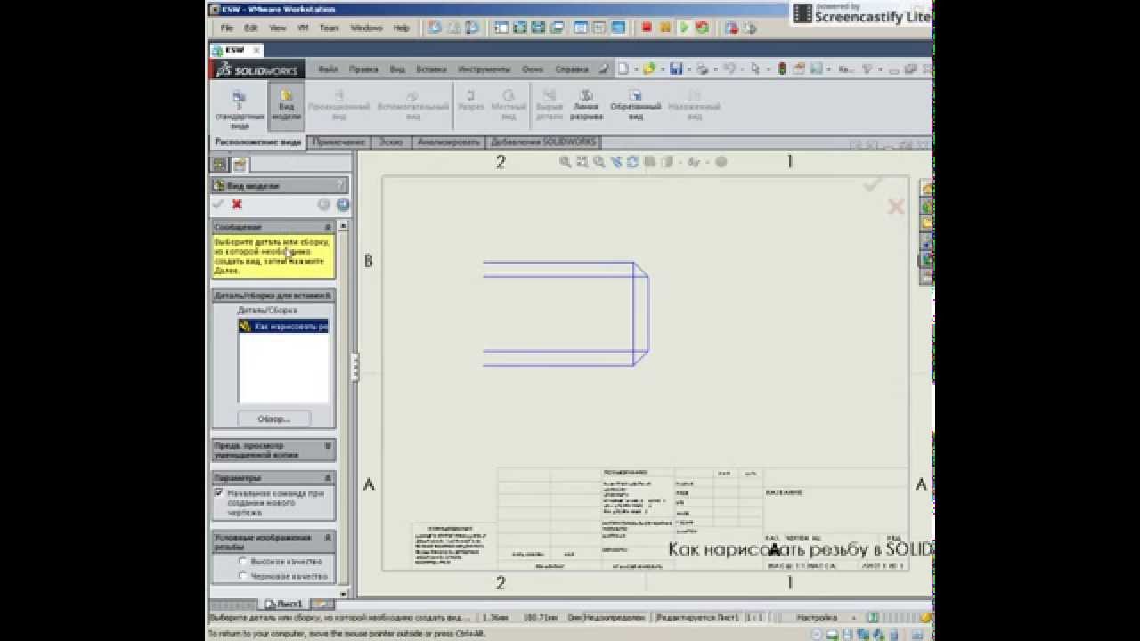
Task: Click the green OK checkmark in property panel
Action: pos(218,204)
